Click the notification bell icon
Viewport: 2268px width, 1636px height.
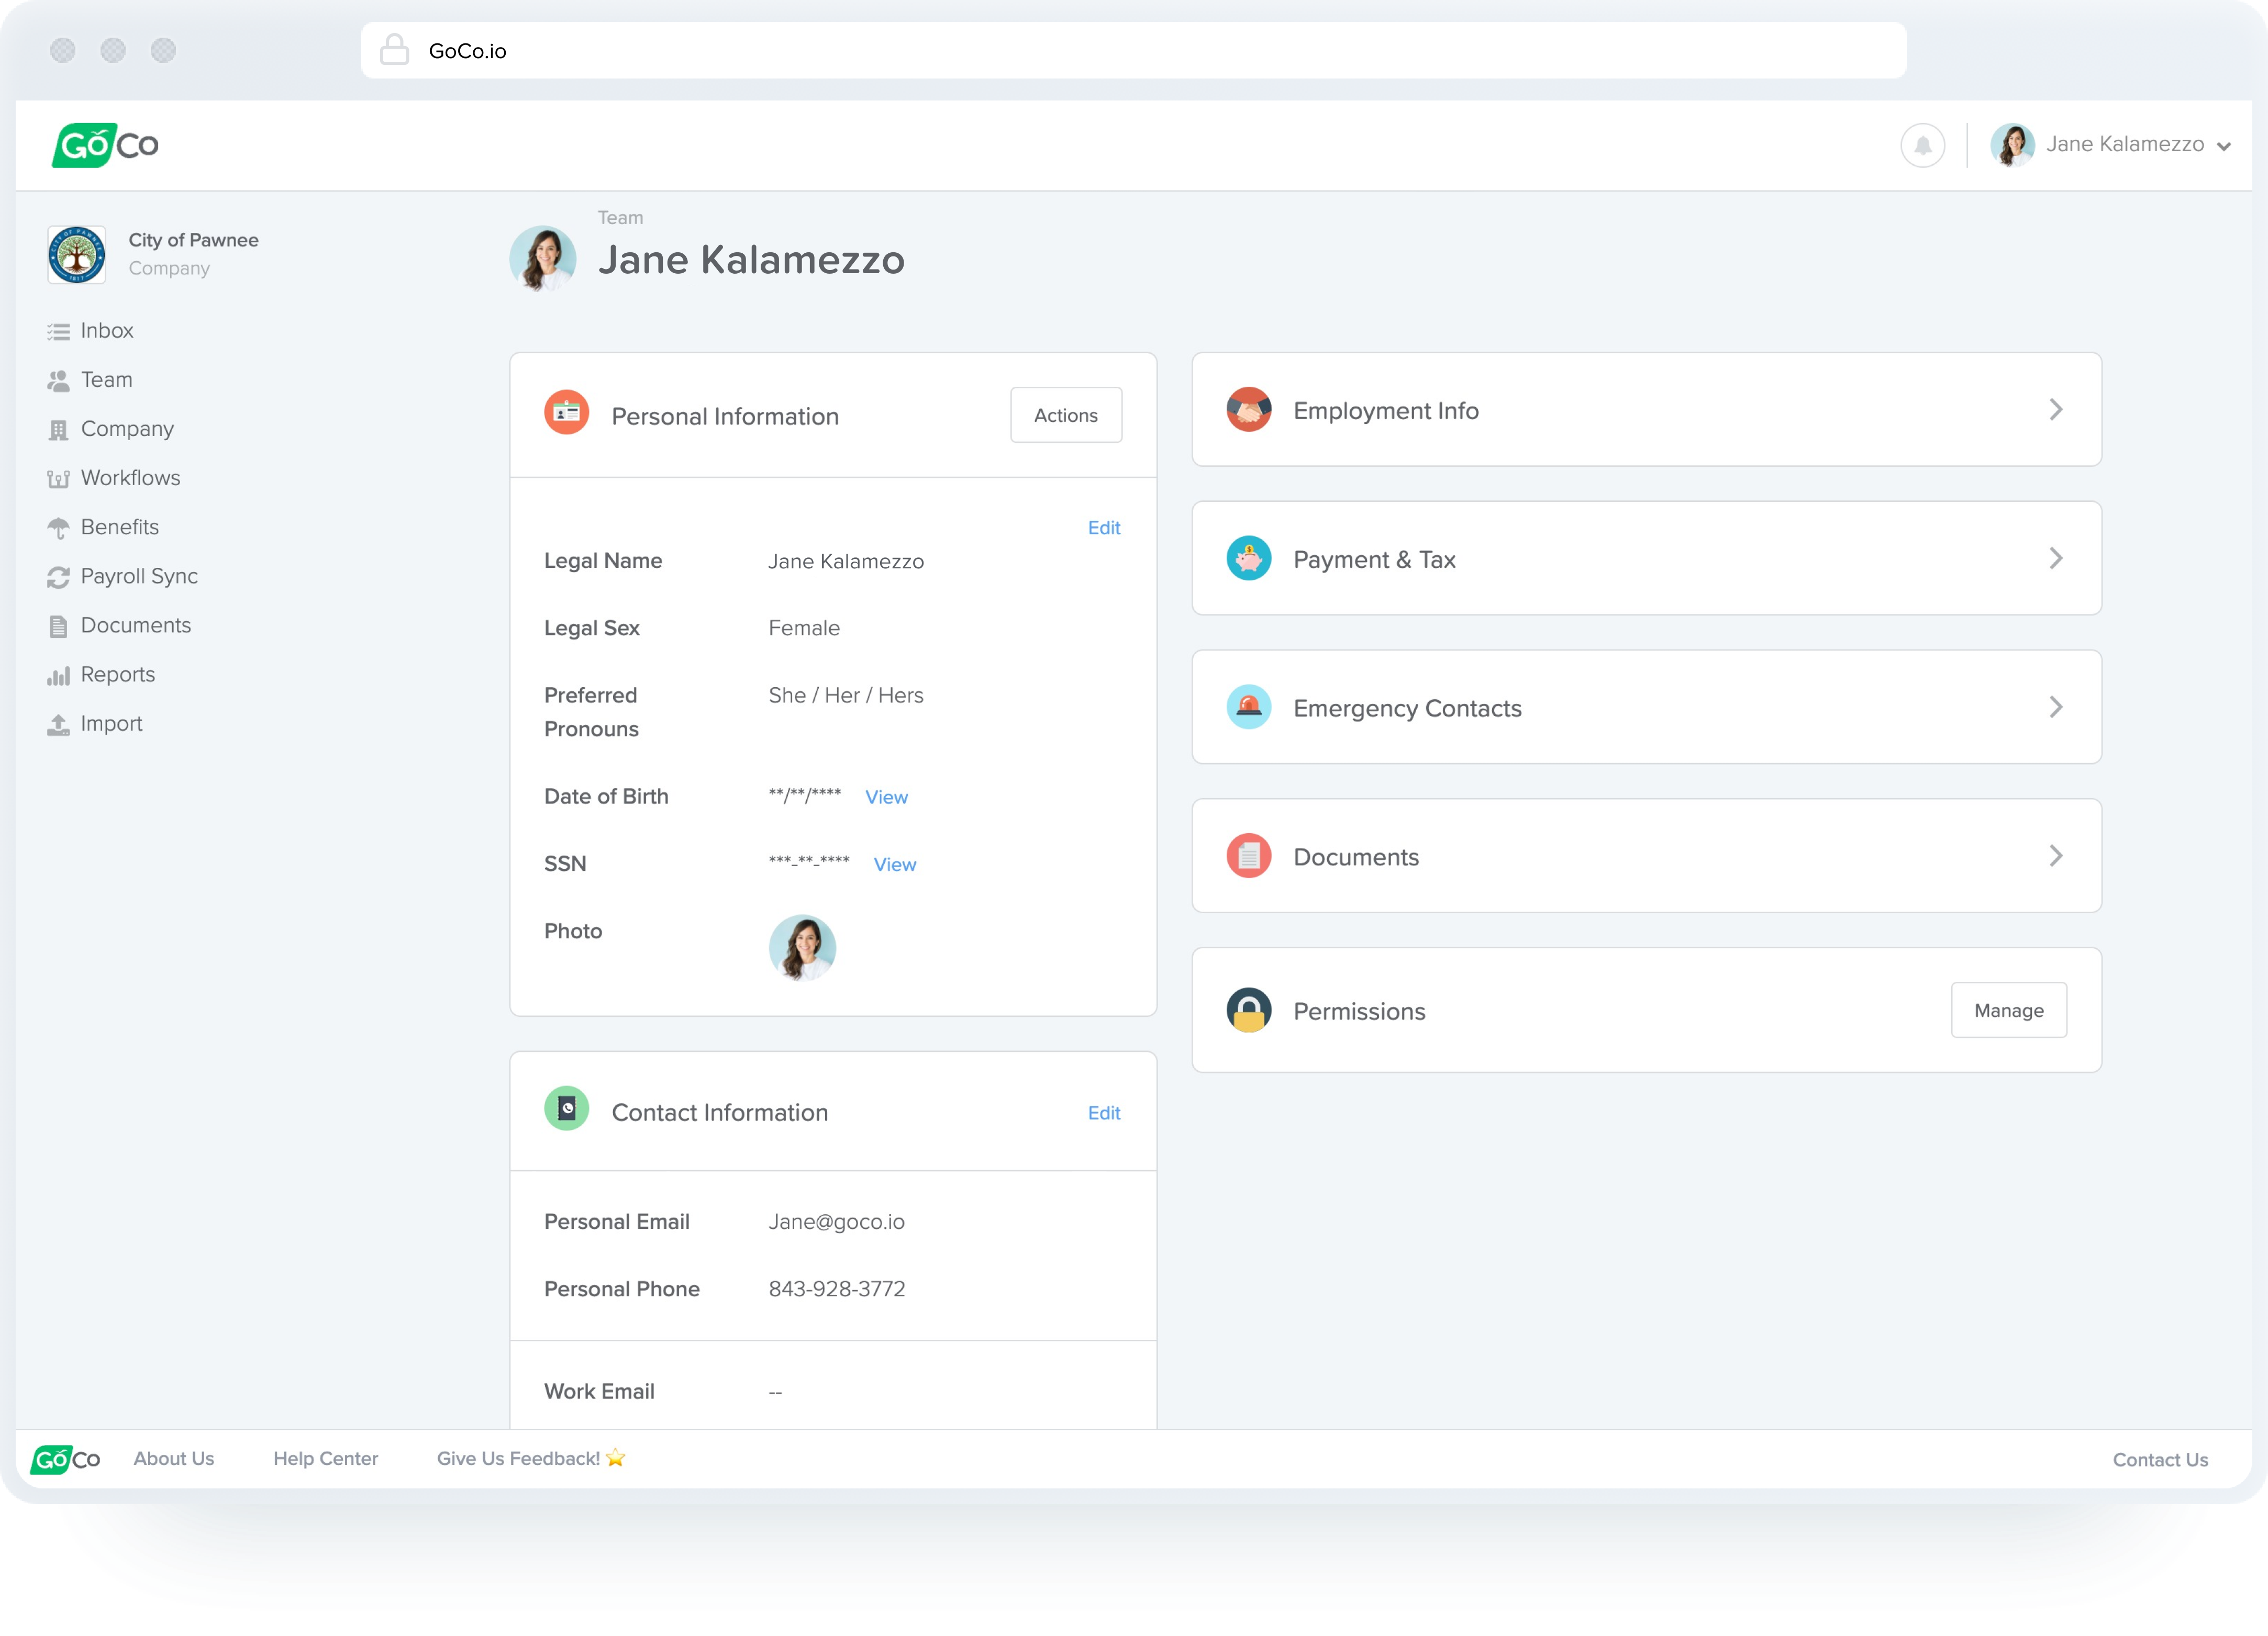click(x=1921, y=146)
